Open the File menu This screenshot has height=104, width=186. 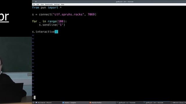[x=34, y=5]
